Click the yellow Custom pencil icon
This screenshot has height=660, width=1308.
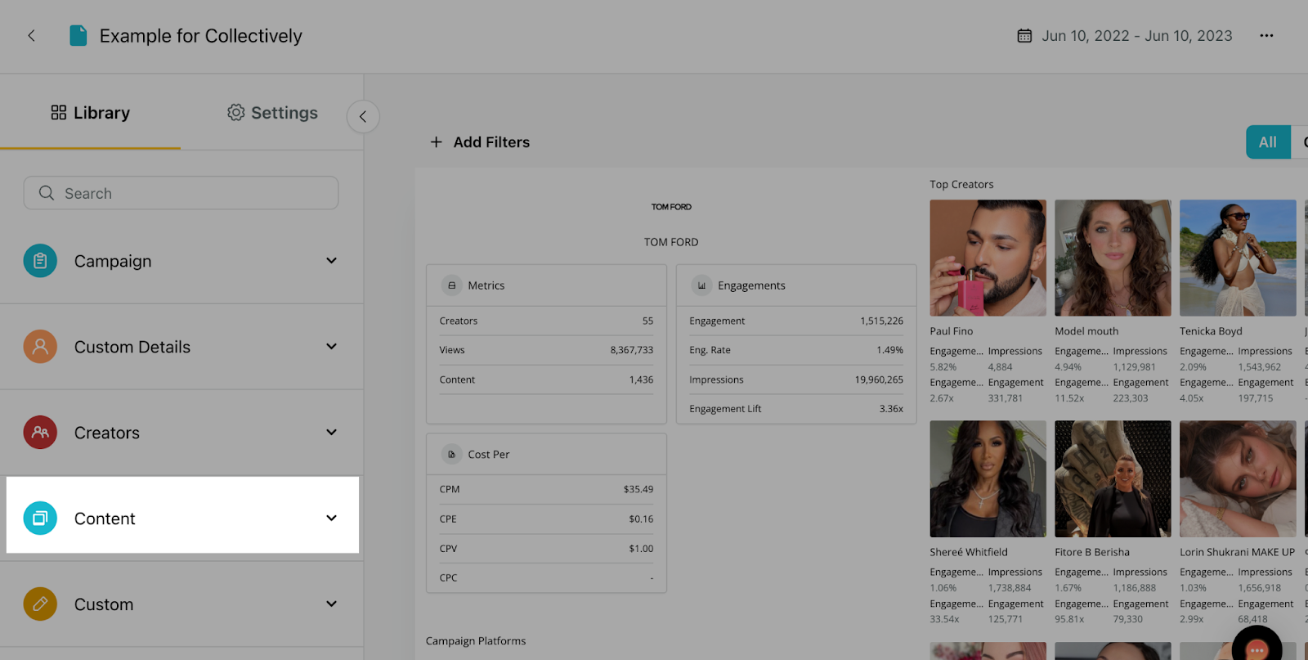pyautogui.click(x=40, y=604)
